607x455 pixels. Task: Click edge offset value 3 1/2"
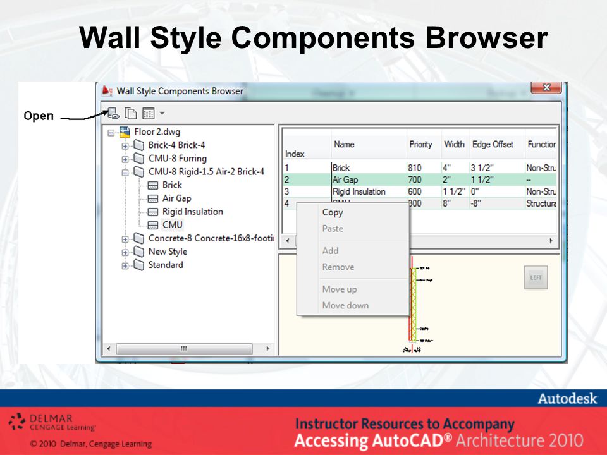point(482,168)
